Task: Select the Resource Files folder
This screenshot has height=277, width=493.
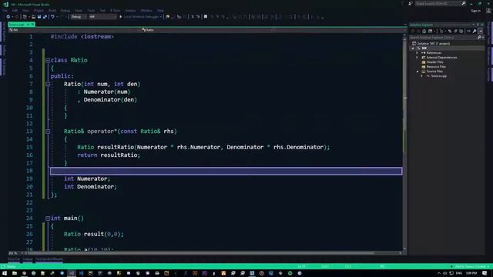Action: (x=436, y=67)
